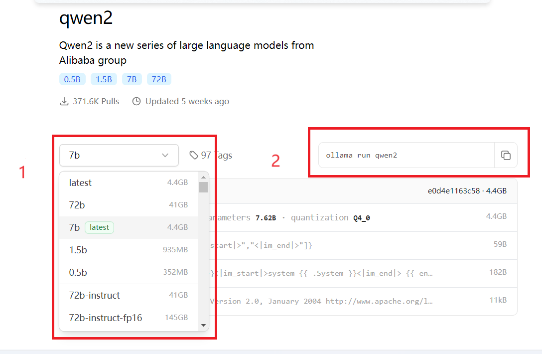
Task: Click the quantization Q4_0 text
Action: [x=330, y=218]
